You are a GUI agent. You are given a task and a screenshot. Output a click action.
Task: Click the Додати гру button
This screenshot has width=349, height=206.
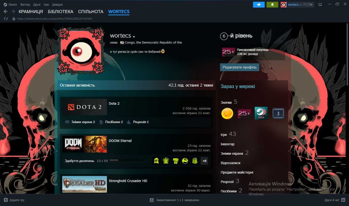pos(14,200)
